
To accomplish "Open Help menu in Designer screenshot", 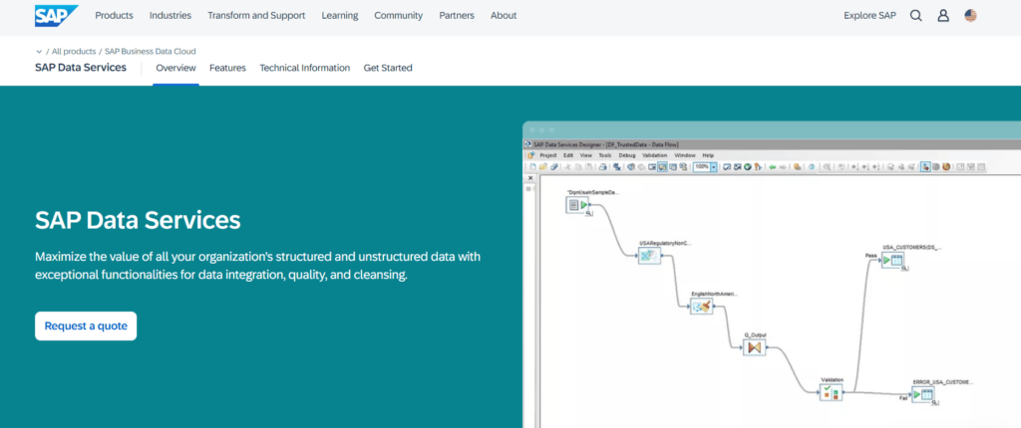I will tap(708, 155).
